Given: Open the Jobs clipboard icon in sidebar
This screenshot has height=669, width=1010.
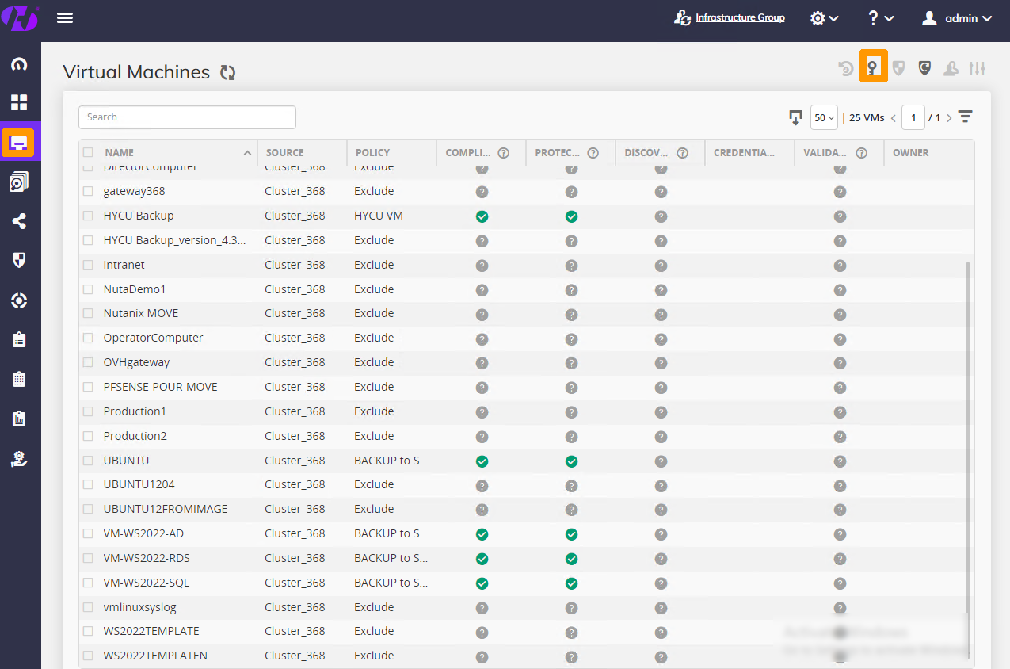Looking at the screenshot, I should 20,338.
